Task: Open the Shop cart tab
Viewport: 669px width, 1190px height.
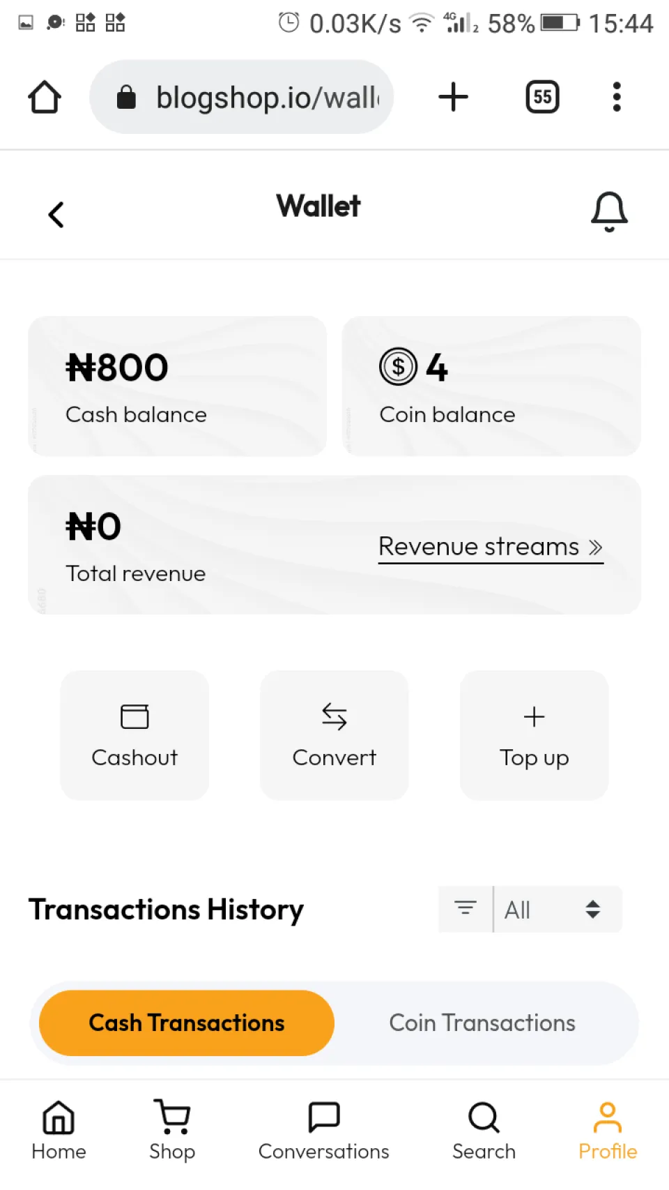Action: pos(172,1130)
